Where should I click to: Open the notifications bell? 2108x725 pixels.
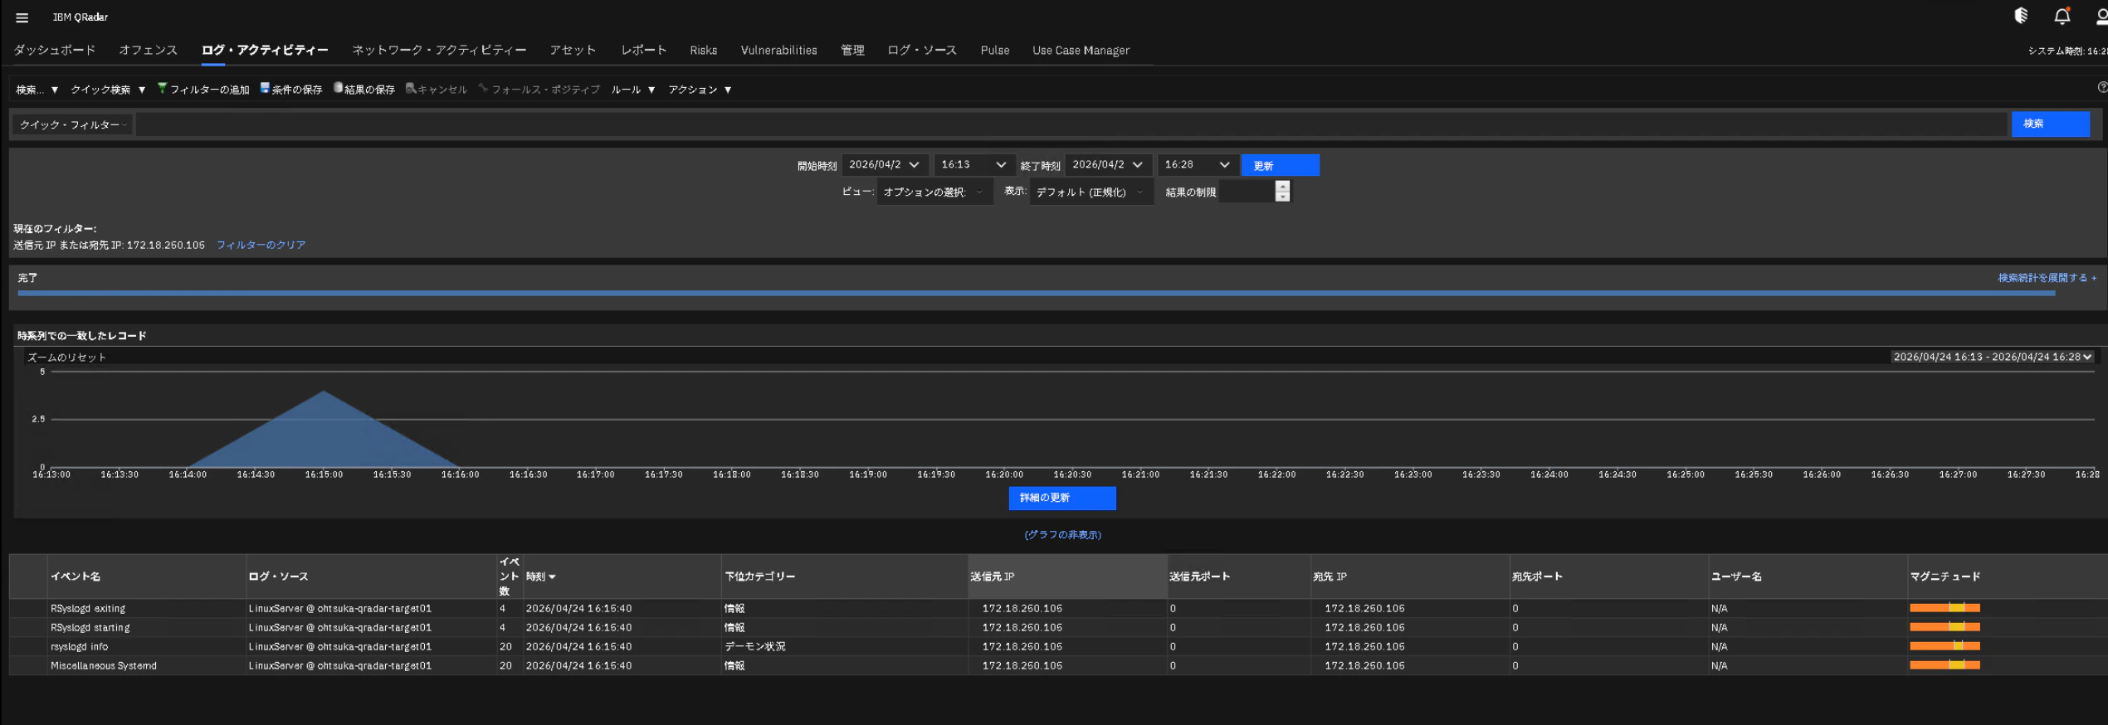(x=2062, y=16)
